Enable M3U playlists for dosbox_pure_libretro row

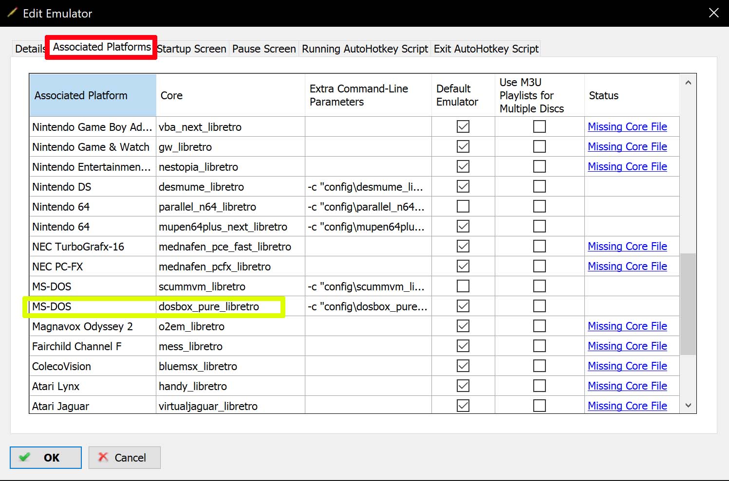(540, 306)
